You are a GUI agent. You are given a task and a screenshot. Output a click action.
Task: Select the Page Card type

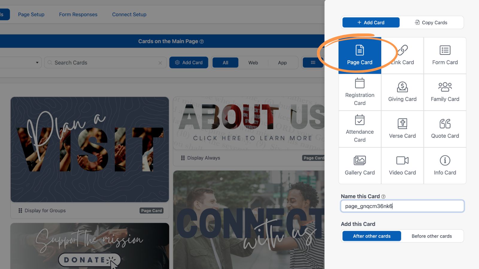pos(360,55)
